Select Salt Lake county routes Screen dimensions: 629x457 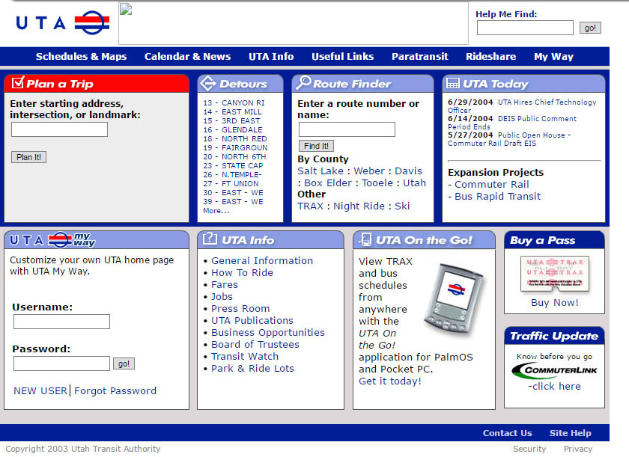[320, 171]
